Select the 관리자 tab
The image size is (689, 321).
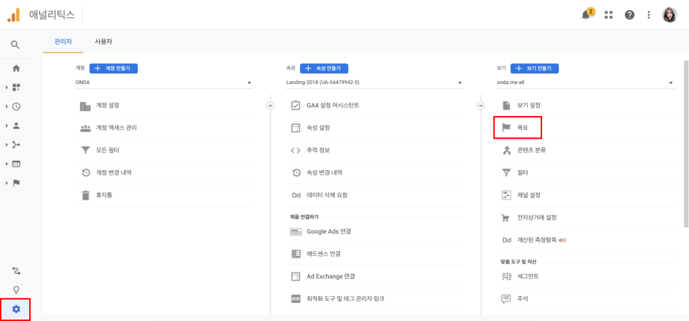63,42
